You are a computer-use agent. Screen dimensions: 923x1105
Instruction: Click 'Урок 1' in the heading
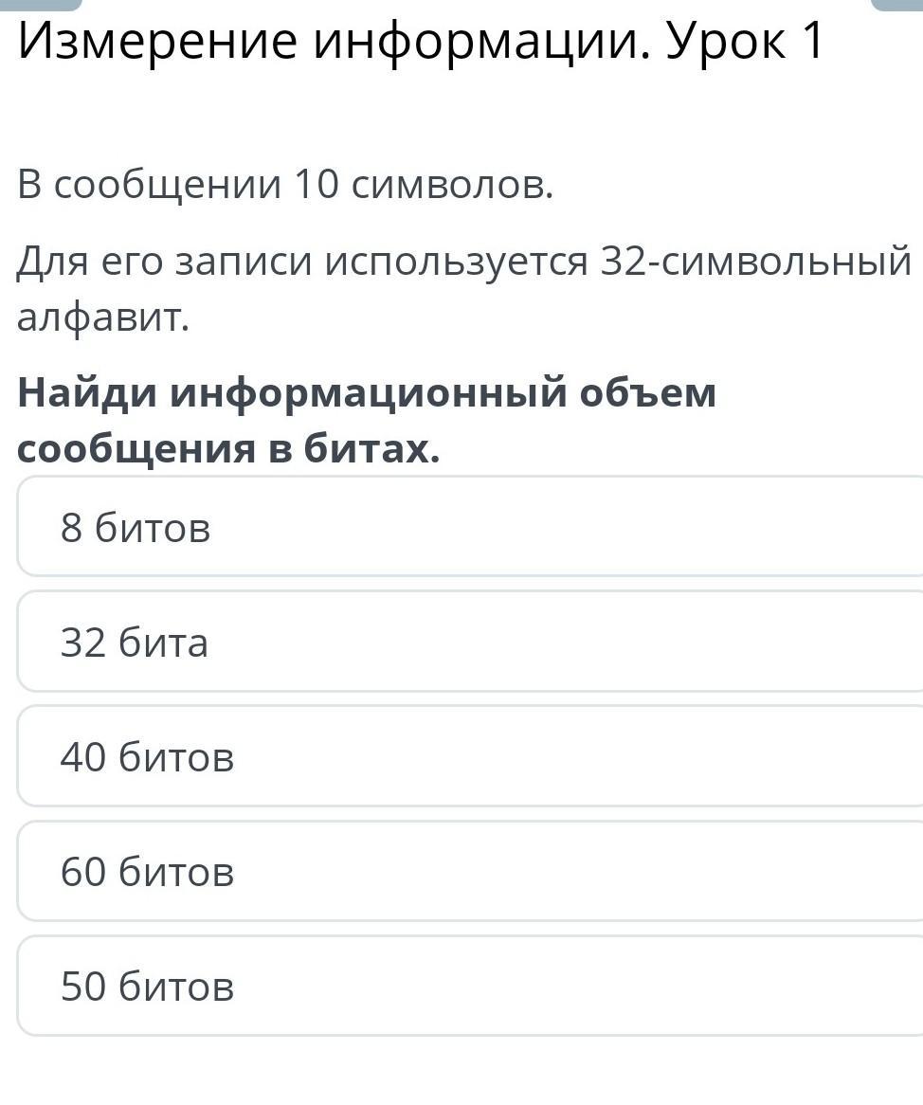[746, 42]
